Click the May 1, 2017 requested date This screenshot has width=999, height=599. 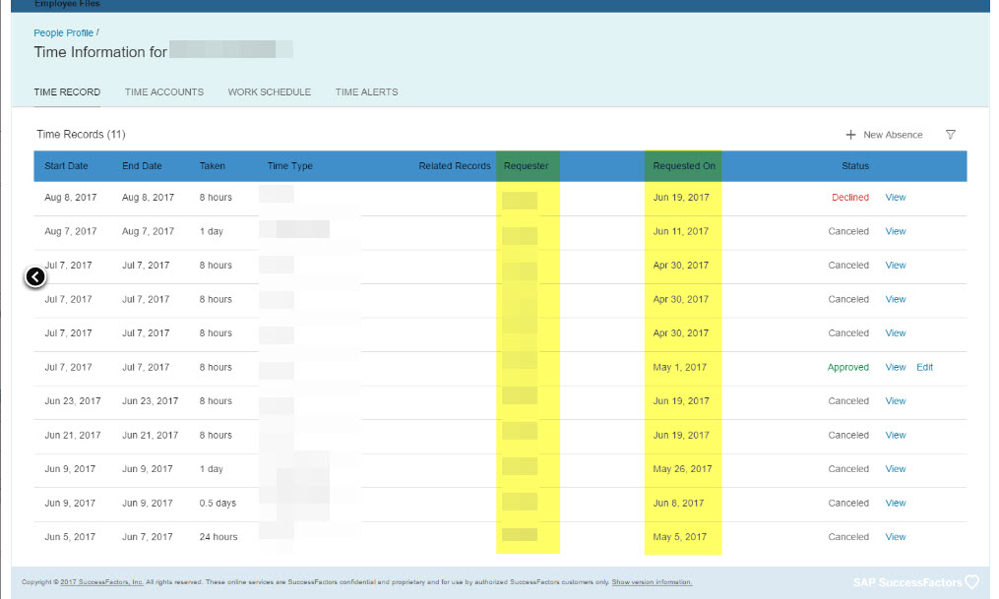pyautogui.click(x=679, y=367)
